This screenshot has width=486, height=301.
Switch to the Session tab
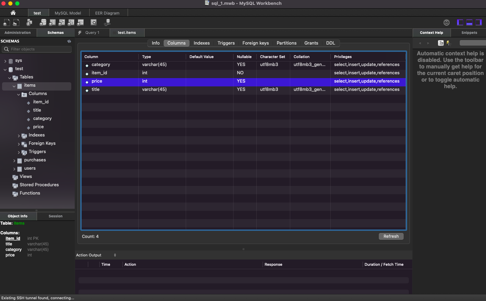click(56, 216)
